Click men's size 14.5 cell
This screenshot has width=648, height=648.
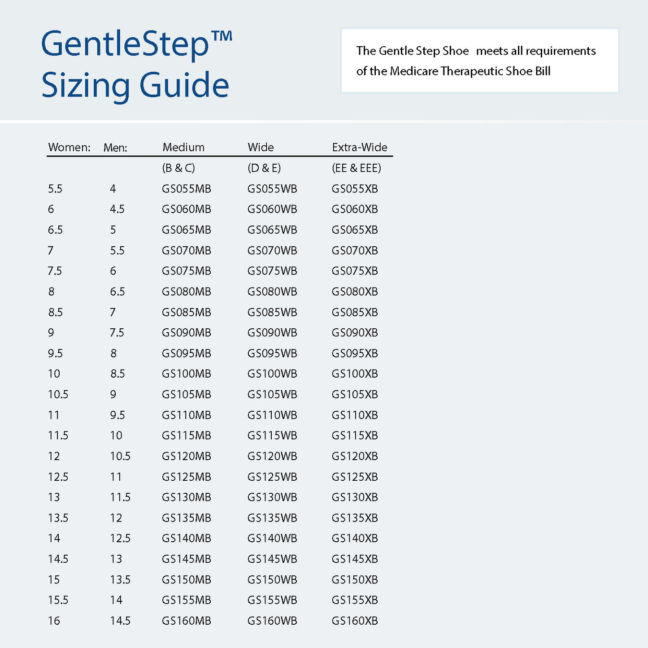pos(120,621)
